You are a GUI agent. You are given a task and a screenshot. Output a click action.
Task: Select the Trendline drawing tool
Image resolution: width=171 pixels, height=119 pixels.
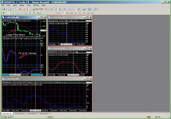(x=21, y=13)
